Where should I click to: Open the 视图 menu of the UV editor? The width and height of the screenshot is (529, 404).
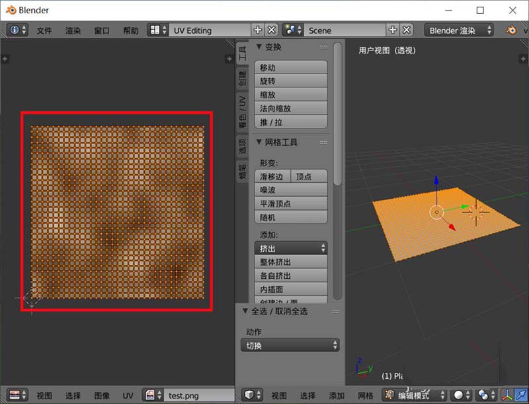click(44, 395)
